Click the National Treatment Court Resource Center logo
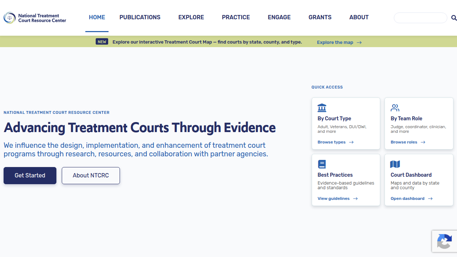The width and height of the screenshot is (457, 257). (x=35, y=18)
